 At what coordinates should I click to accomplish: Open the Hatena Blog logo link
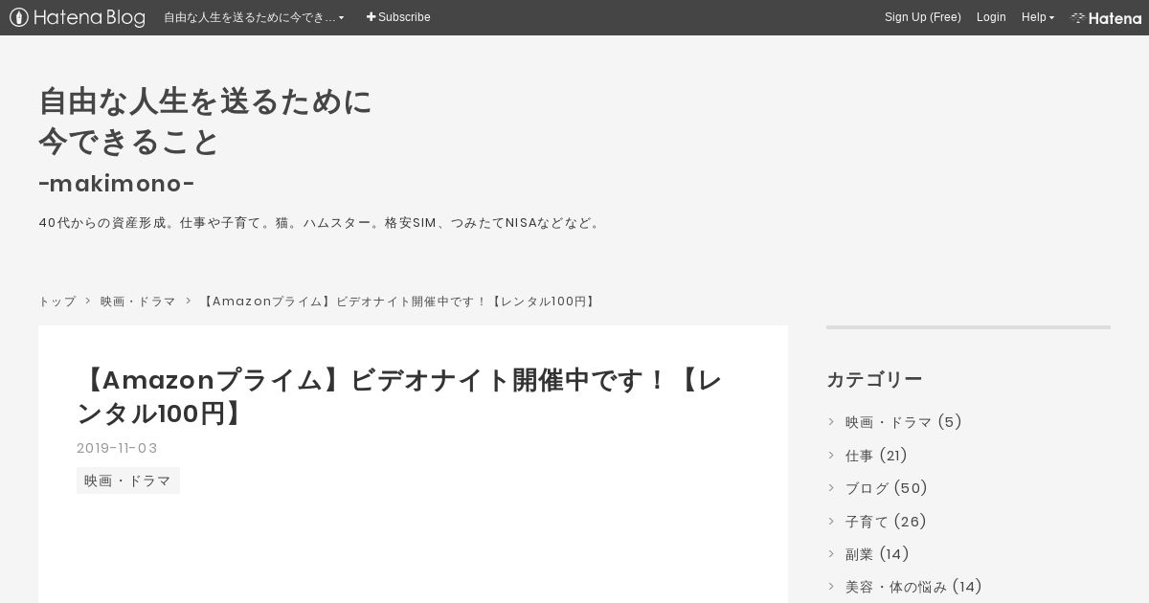[77, 17]
